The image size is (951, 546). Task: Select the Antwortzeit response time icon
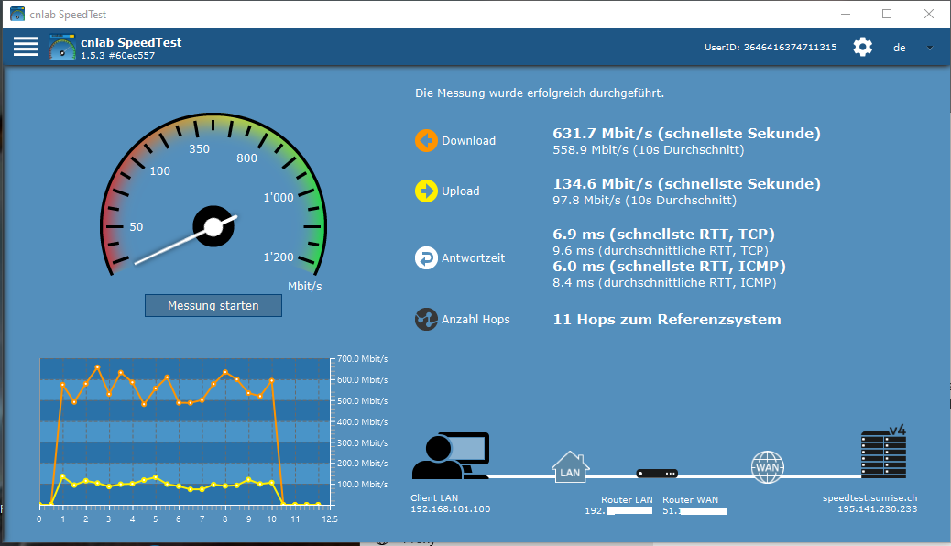(x=426, y=257)
